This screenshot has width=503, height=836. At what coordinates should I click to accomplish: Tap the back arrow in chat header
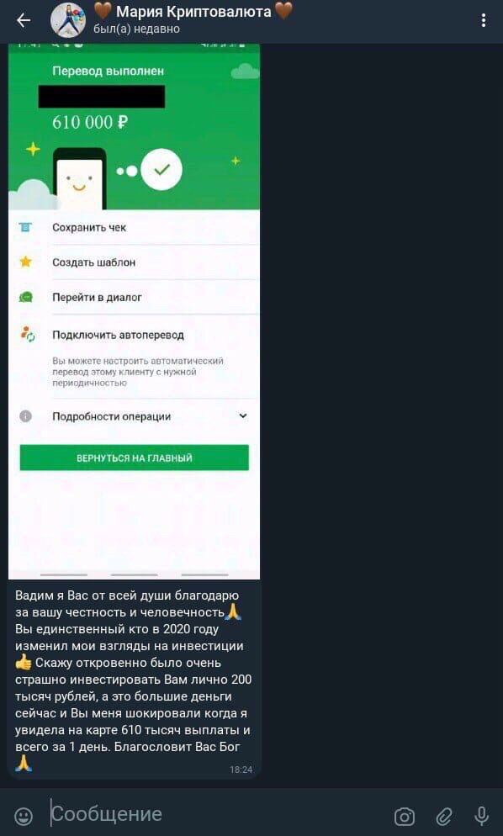pyautogui.click(x=24, y=21)
